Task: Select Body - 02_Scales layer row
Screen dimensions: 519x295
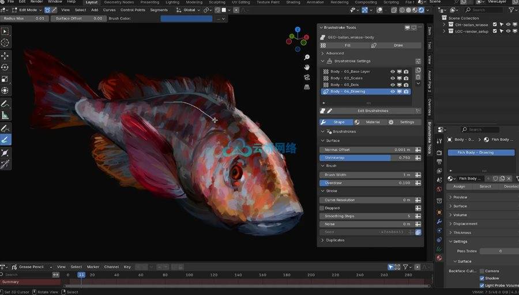Action: pos(366,78)
